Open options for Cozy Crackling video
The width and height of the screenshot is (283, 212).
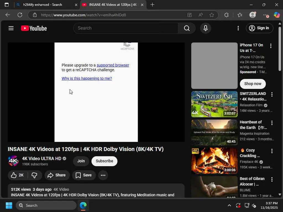[272, 151]
